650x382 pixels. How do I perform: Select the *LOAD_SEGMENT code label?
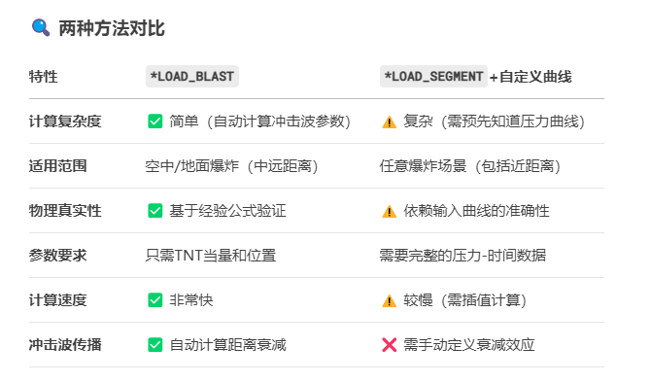point(433,77)
